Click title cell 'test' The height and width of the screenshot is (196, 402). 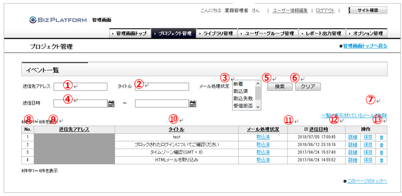(x=176, y=137)
